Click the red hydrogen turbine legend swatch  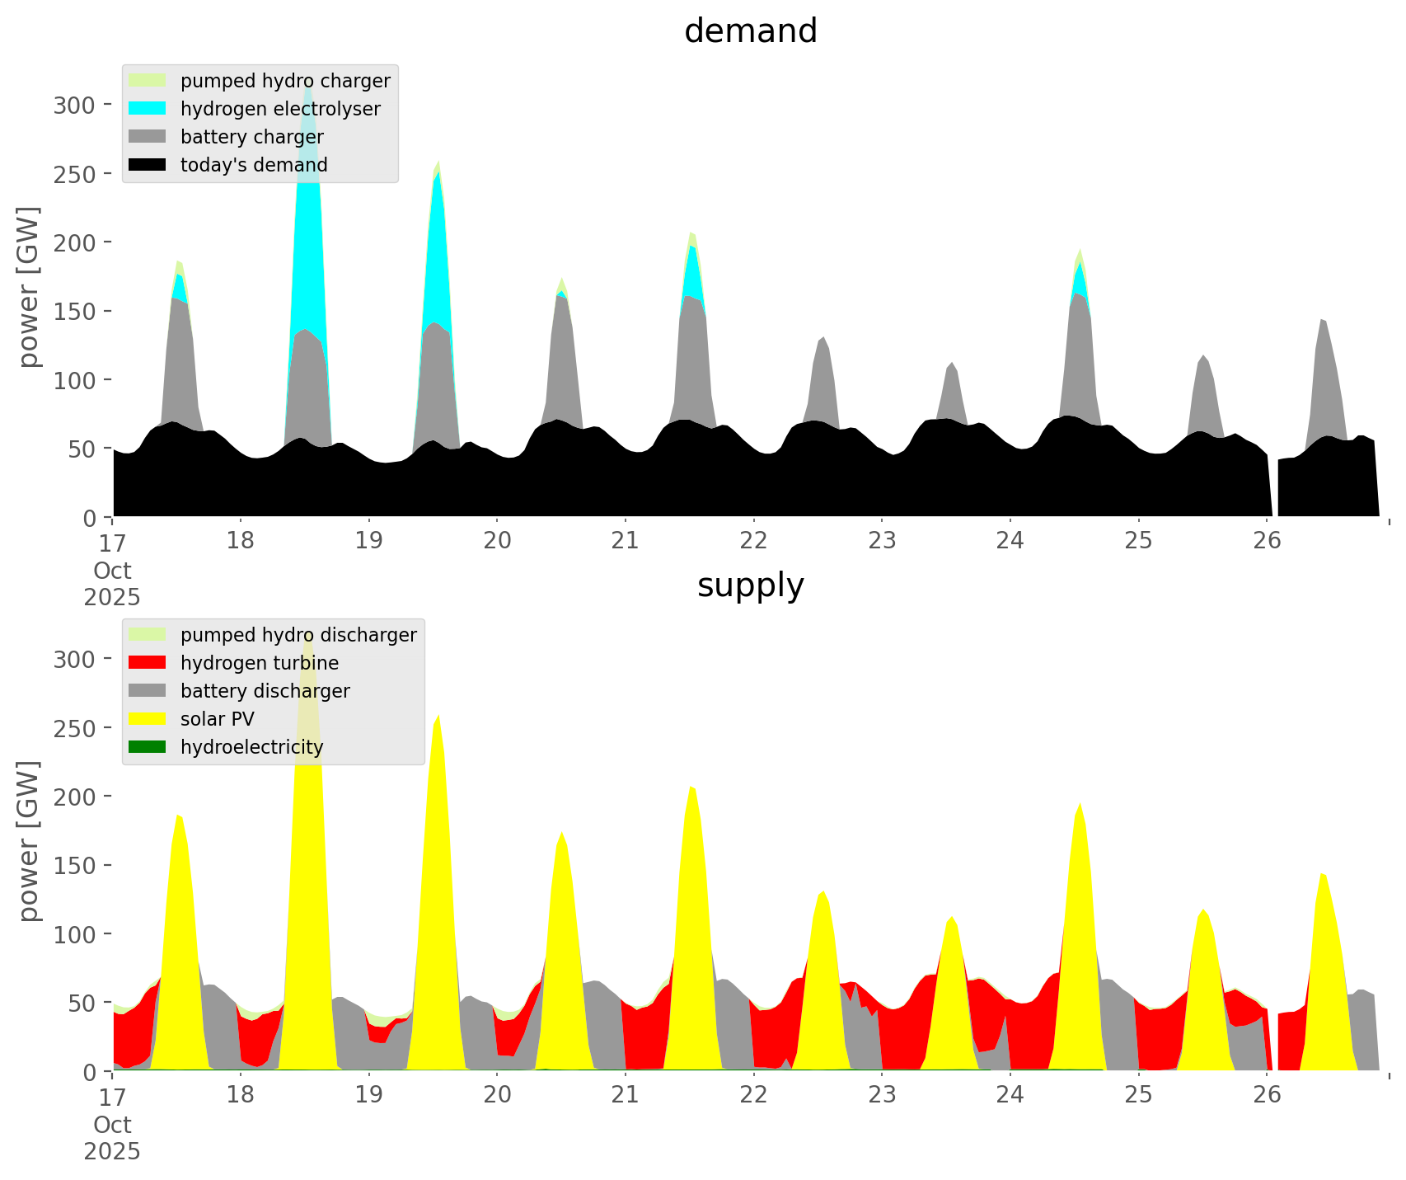tap(148, 663)
